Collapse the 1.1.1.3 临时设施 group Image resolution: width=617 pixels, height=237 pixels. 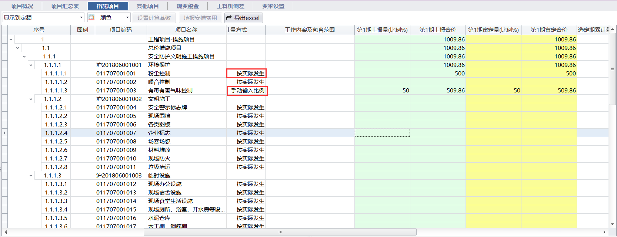31,176
